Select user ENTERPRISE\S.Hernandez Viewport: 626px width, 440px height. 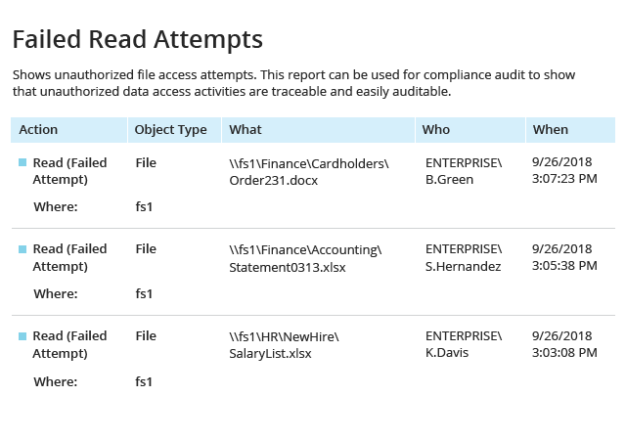click(x=464, y=257)
